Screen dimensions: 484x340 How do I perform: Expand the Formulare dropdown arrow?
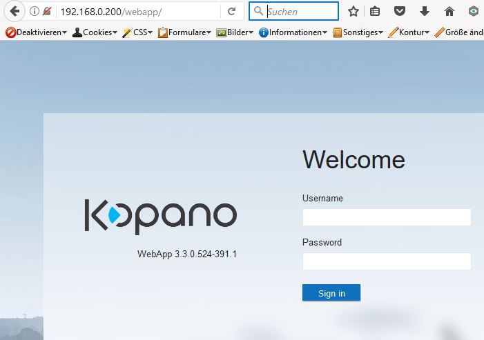pyautogui.click(x=209, y=32)
